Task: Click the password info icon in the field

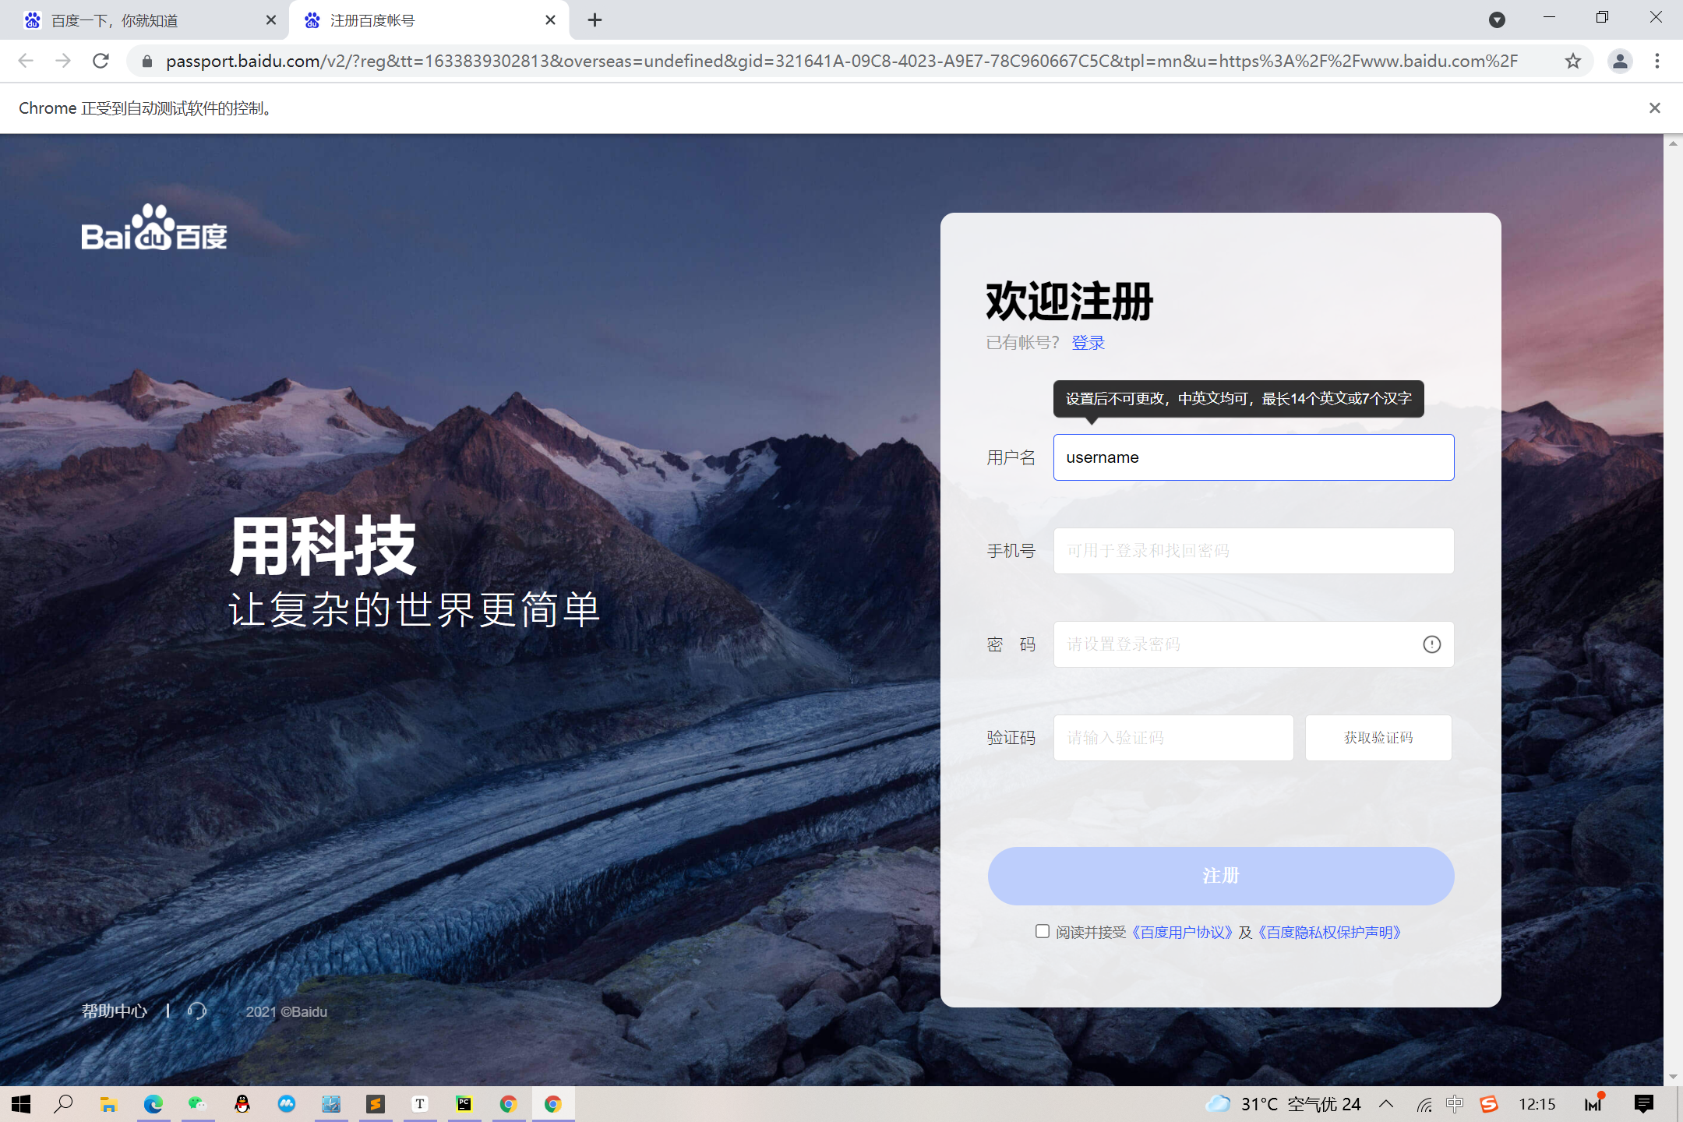Action: [1431, 644]
